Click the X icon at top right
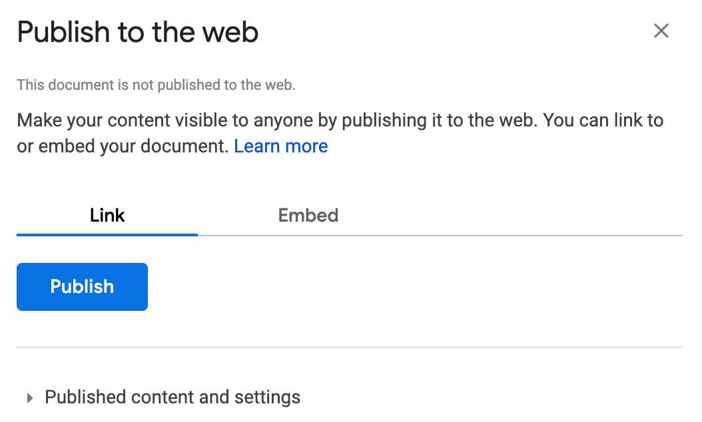The height and width of the screenshot is (422, 702). [661, 31]
